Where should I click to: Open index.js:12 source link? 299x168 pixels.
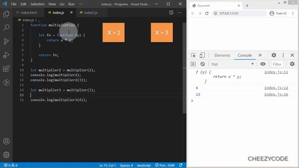(276, 88)
